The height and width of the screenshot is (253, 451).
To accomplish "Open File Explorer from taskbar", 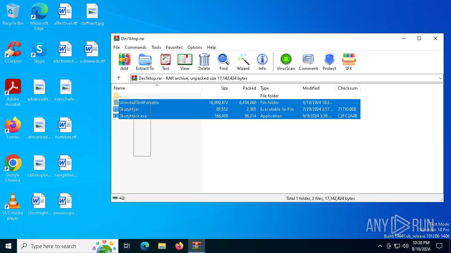I will 162,246.
